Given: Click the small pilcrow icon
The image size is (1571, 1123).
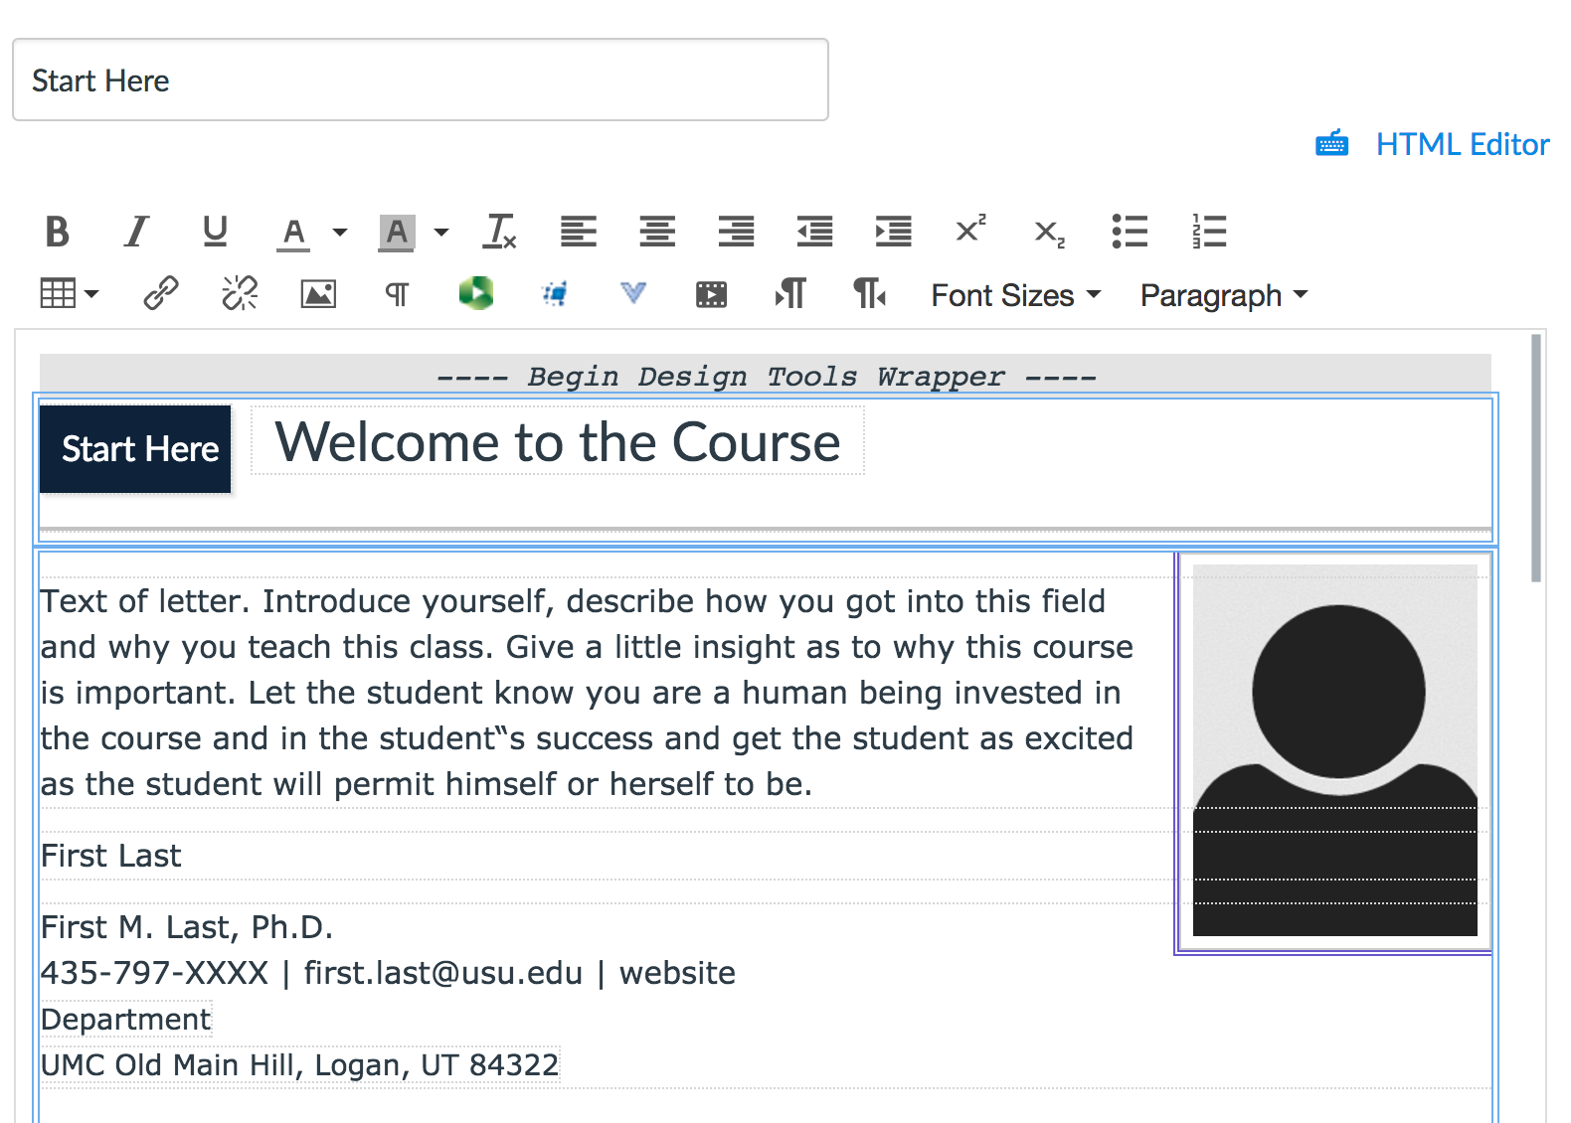Looking at the screenshot, I should pyautogui.click(x=397, y=295).
